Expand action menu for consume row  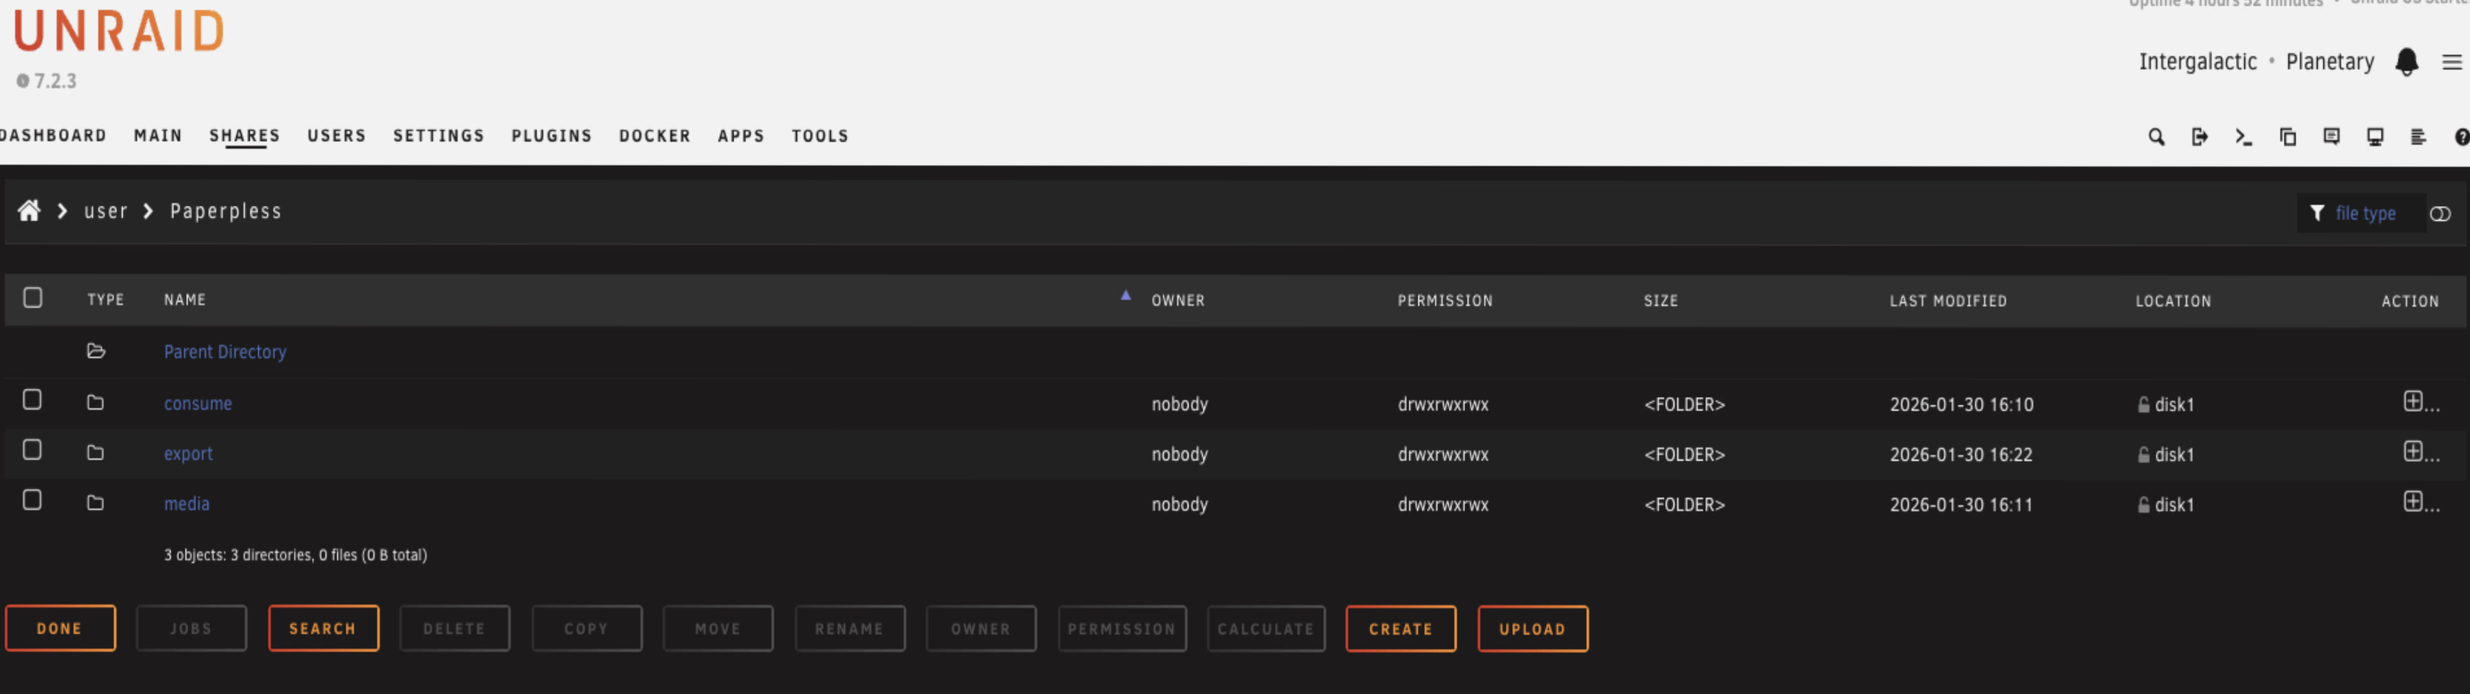click(x=2419, y=401)
